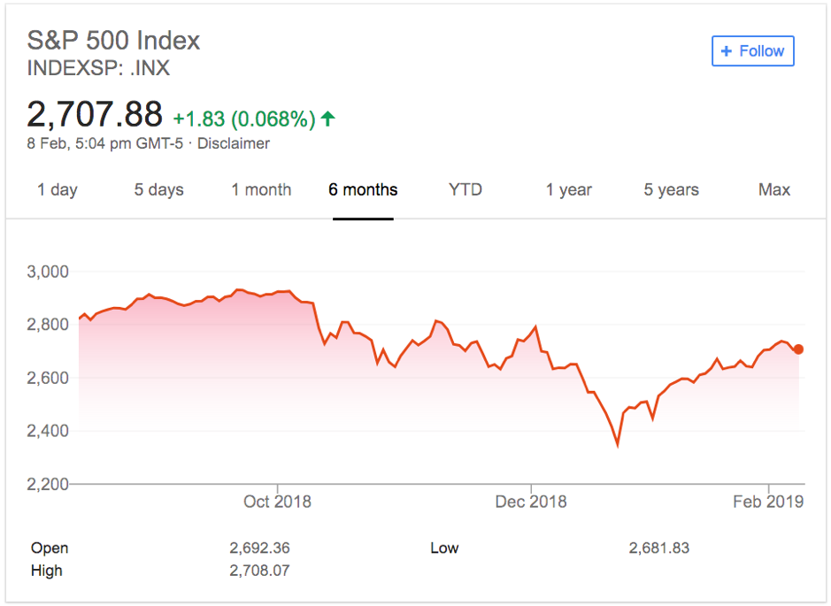
Task: Click the S&P 500 Index title
Action: point(113,40)
